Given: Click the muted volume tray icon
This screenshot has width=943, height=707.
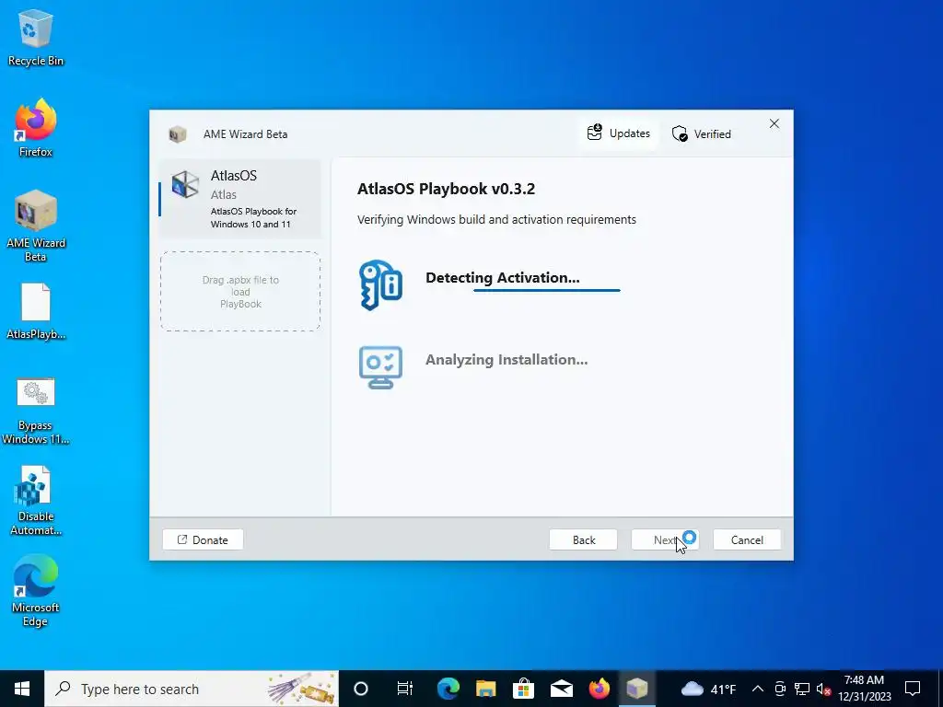Looking at the screenshot, I should [x=823, y=689].
